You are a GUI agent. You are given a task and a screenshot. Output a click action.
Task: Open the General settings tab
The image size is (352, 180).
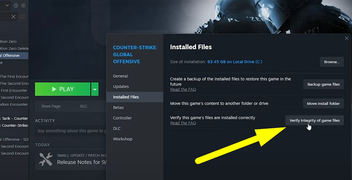click(120, 76)
